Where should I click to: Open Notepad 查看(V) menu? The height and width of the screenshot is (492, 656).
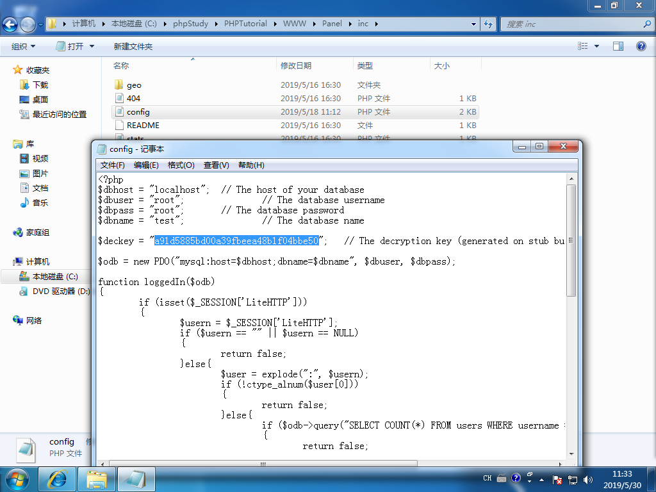(217, 165)
